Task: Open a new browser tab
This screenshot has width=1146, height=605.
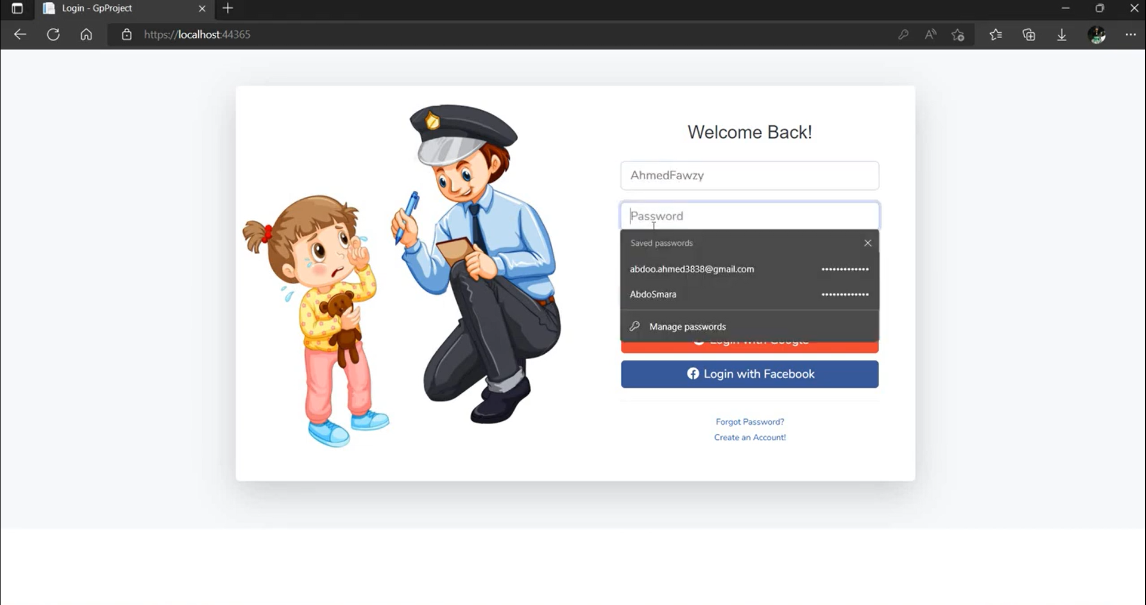Action: click(228, 8)
